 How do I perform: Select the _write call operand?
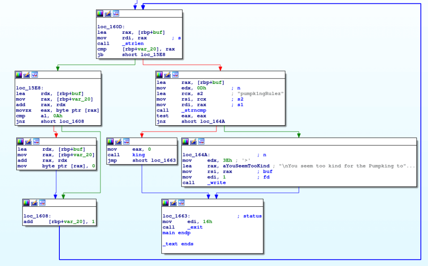(217, 182)
